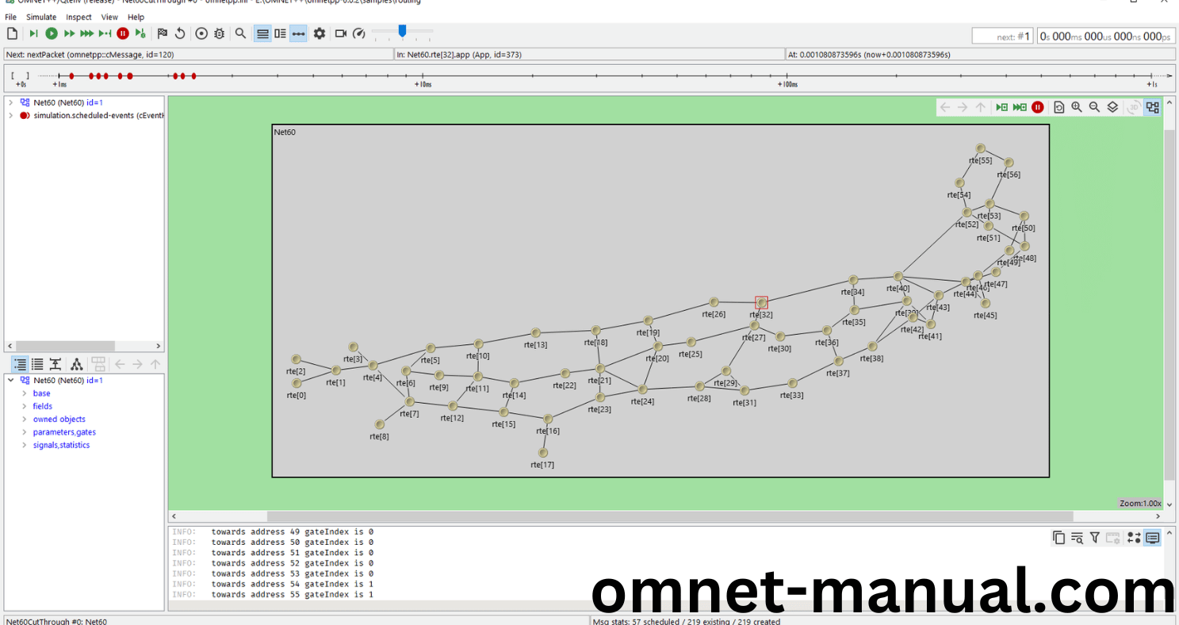The image size is (1179, 625).
Task: Open the Find objects magnifier tool
Action: click(x=240, y=33)
